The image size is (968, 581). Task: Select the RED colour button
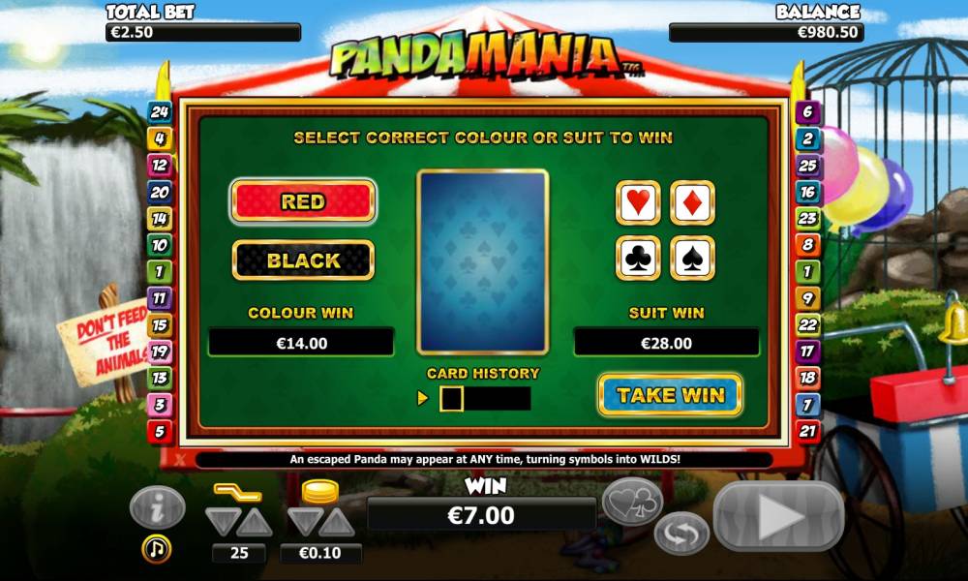point(303,201)
